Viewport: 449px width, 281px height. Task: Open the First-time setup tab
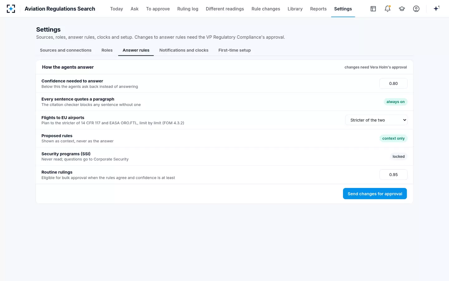coord(235,50)
